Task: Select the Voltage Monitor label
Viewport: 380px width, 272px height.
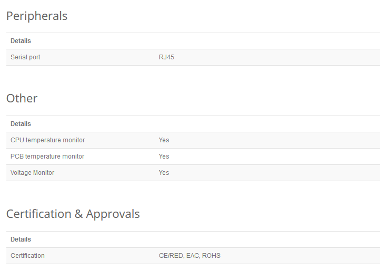Action: (x=33, y=173)
